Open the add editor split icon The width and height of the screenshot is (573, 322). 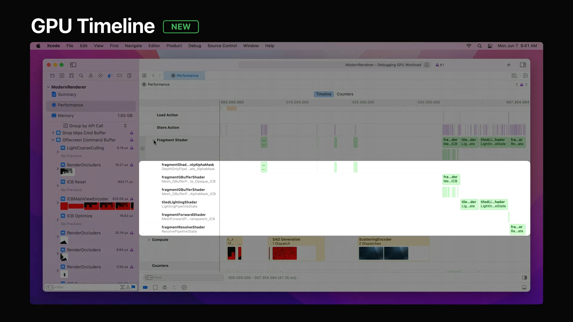coord(525,76)
